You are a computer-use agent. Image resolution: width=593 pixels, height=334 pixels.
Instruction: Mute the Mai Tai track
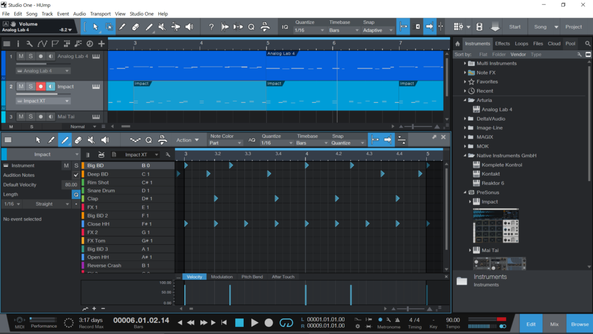tap(21, 117)
